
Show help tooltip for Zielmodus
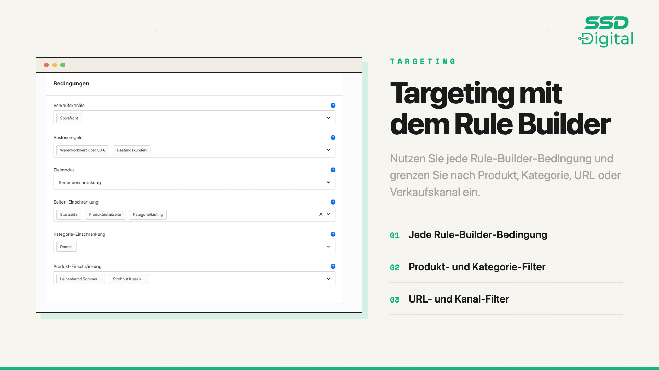(333, 170)
